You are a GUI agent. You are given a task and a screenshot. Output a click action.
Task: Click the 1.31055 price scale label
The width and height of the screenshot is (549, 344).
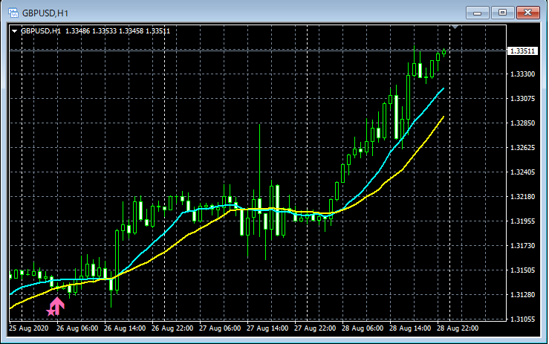coord(523,319)
